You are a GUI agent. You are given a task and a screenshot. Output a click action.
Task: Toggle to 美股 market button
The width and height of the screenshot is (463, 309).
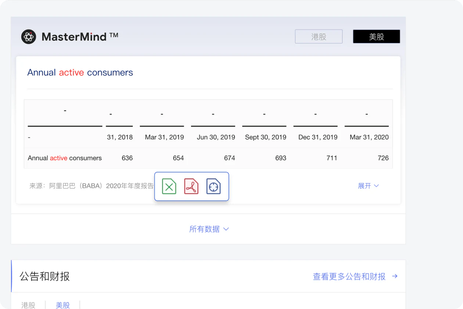coord(377,36)
